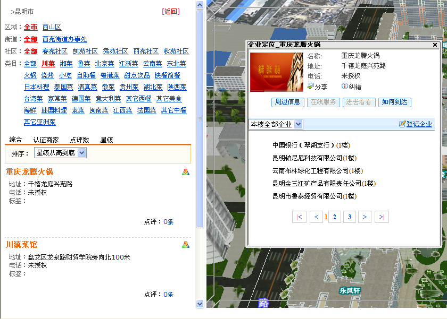Viewport: 447px width, 319px height.
Task: Click the 返回 link
Action: (x=171, y=12)
